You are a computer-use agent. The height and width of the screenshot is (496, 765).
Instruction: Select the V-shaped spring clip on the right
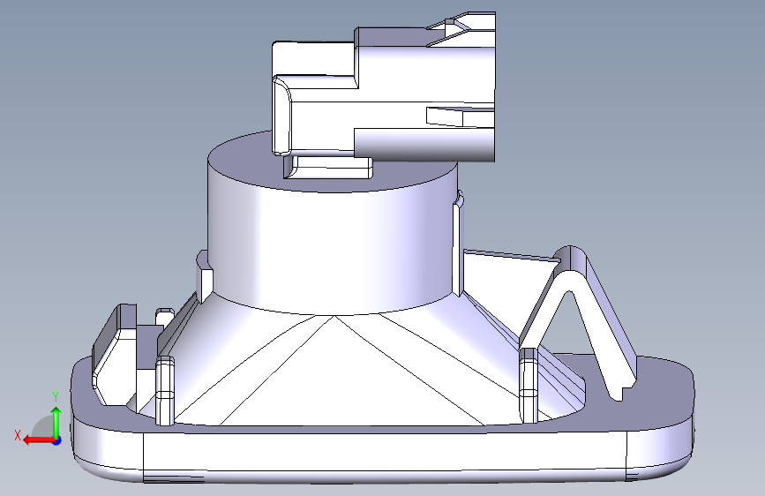[578, 322]
